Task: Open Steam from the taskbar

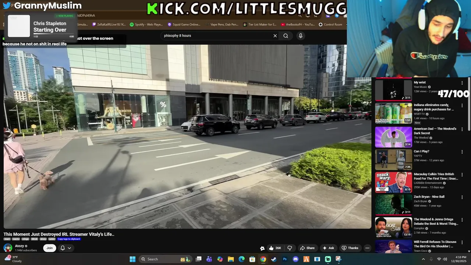Action: click(x=274, y=259)
